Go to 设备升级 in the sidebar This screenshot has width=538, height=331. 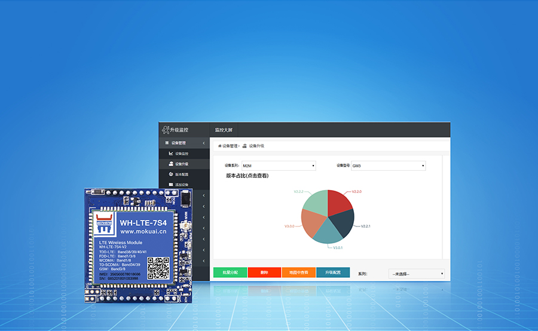[x=184, y=164]
